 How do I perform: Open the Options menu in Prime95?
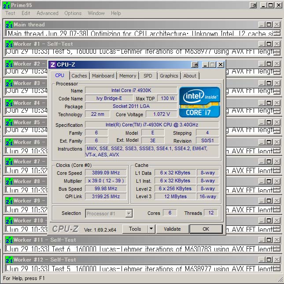pos(73,13)
